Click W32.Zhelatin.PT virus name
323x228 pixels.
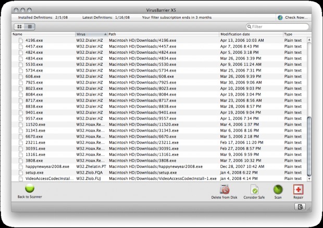point(91,166)
